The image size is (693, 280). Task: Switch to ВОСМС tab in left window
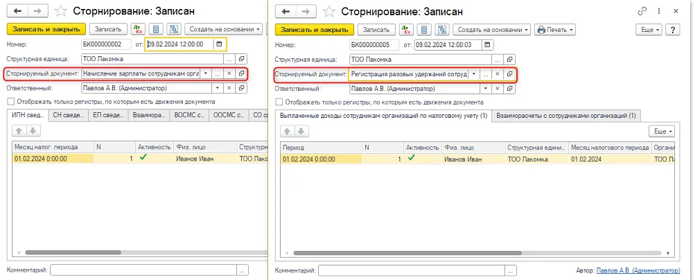pos(190,116)
